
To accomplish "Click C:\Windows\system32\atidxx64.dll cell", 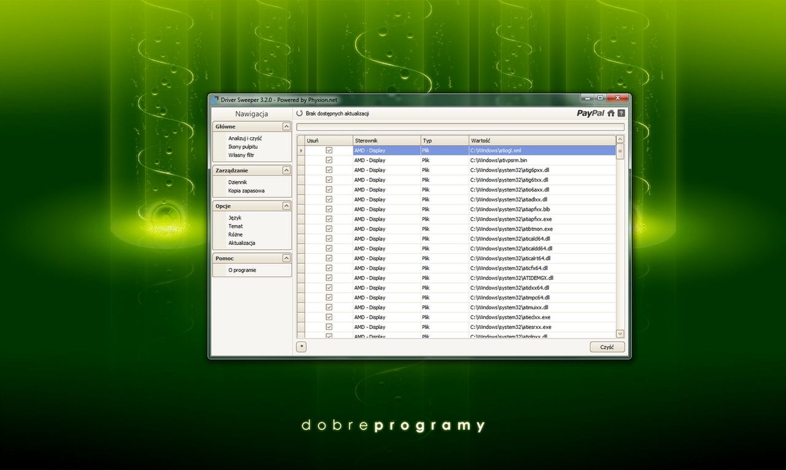I will [542, 288].
